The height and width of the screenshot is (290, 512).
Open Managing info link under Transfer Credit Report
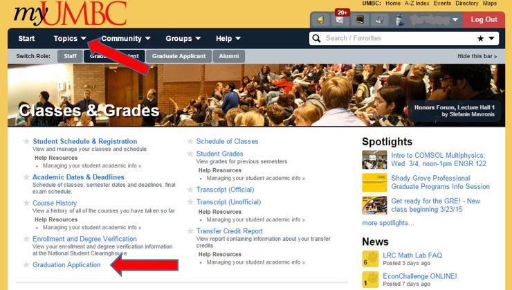point(256,262)
